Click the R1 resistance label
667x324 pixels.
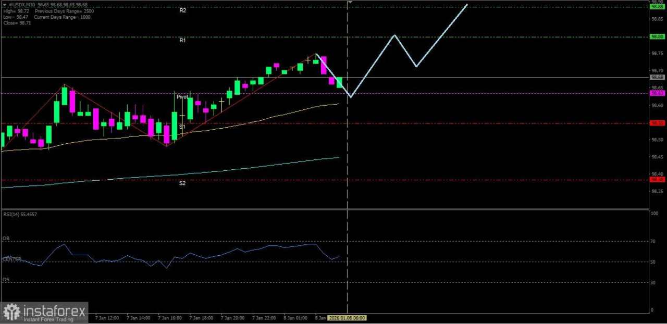click(183, 40)
